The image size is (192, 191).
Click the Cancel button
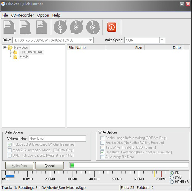pyautogui.click(x=49, y=166)
